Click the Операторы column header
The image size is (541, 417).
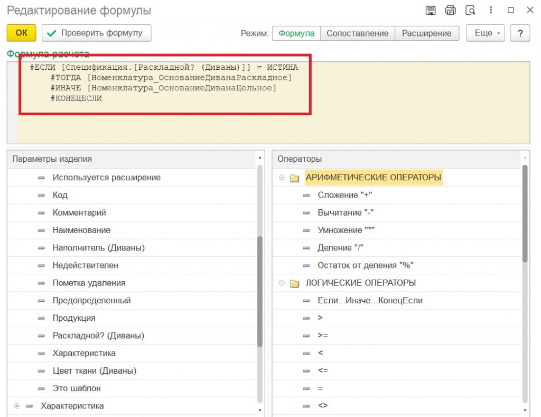[x=396, y=159]
